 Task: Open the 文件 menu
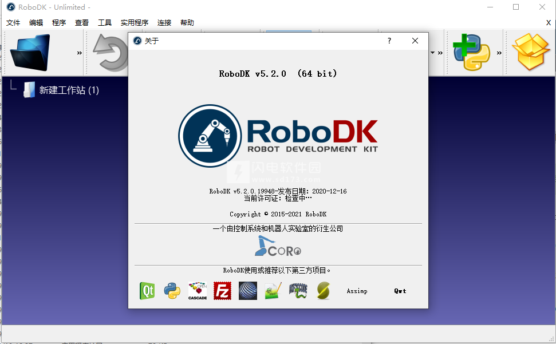tap(13, 23)
